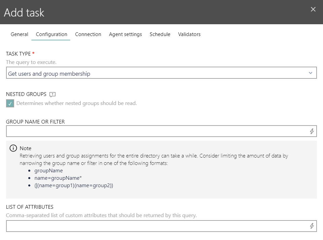The width and height of the screenshot is (323, 240).
Task: Go to the Agent settings tab
Action: tap(125, 34)
